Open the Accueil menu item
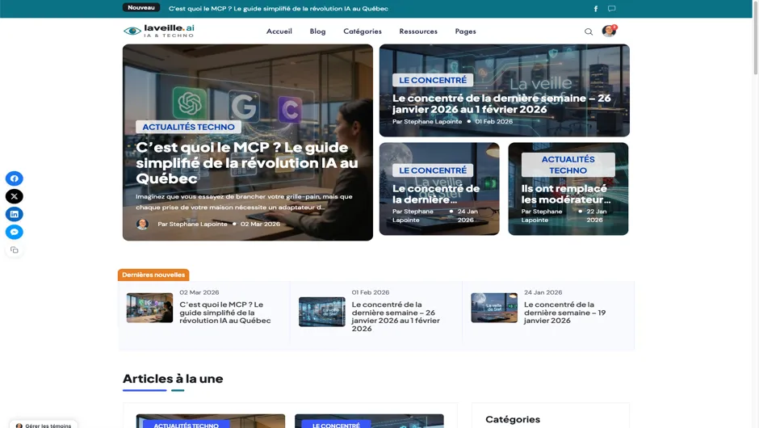Screen dimensions: 759x428 [x=279, y=31]
